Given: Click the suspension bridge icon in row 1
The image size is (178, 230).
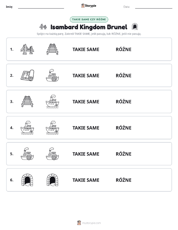Looking at the screenshot, I should [27, 49].
